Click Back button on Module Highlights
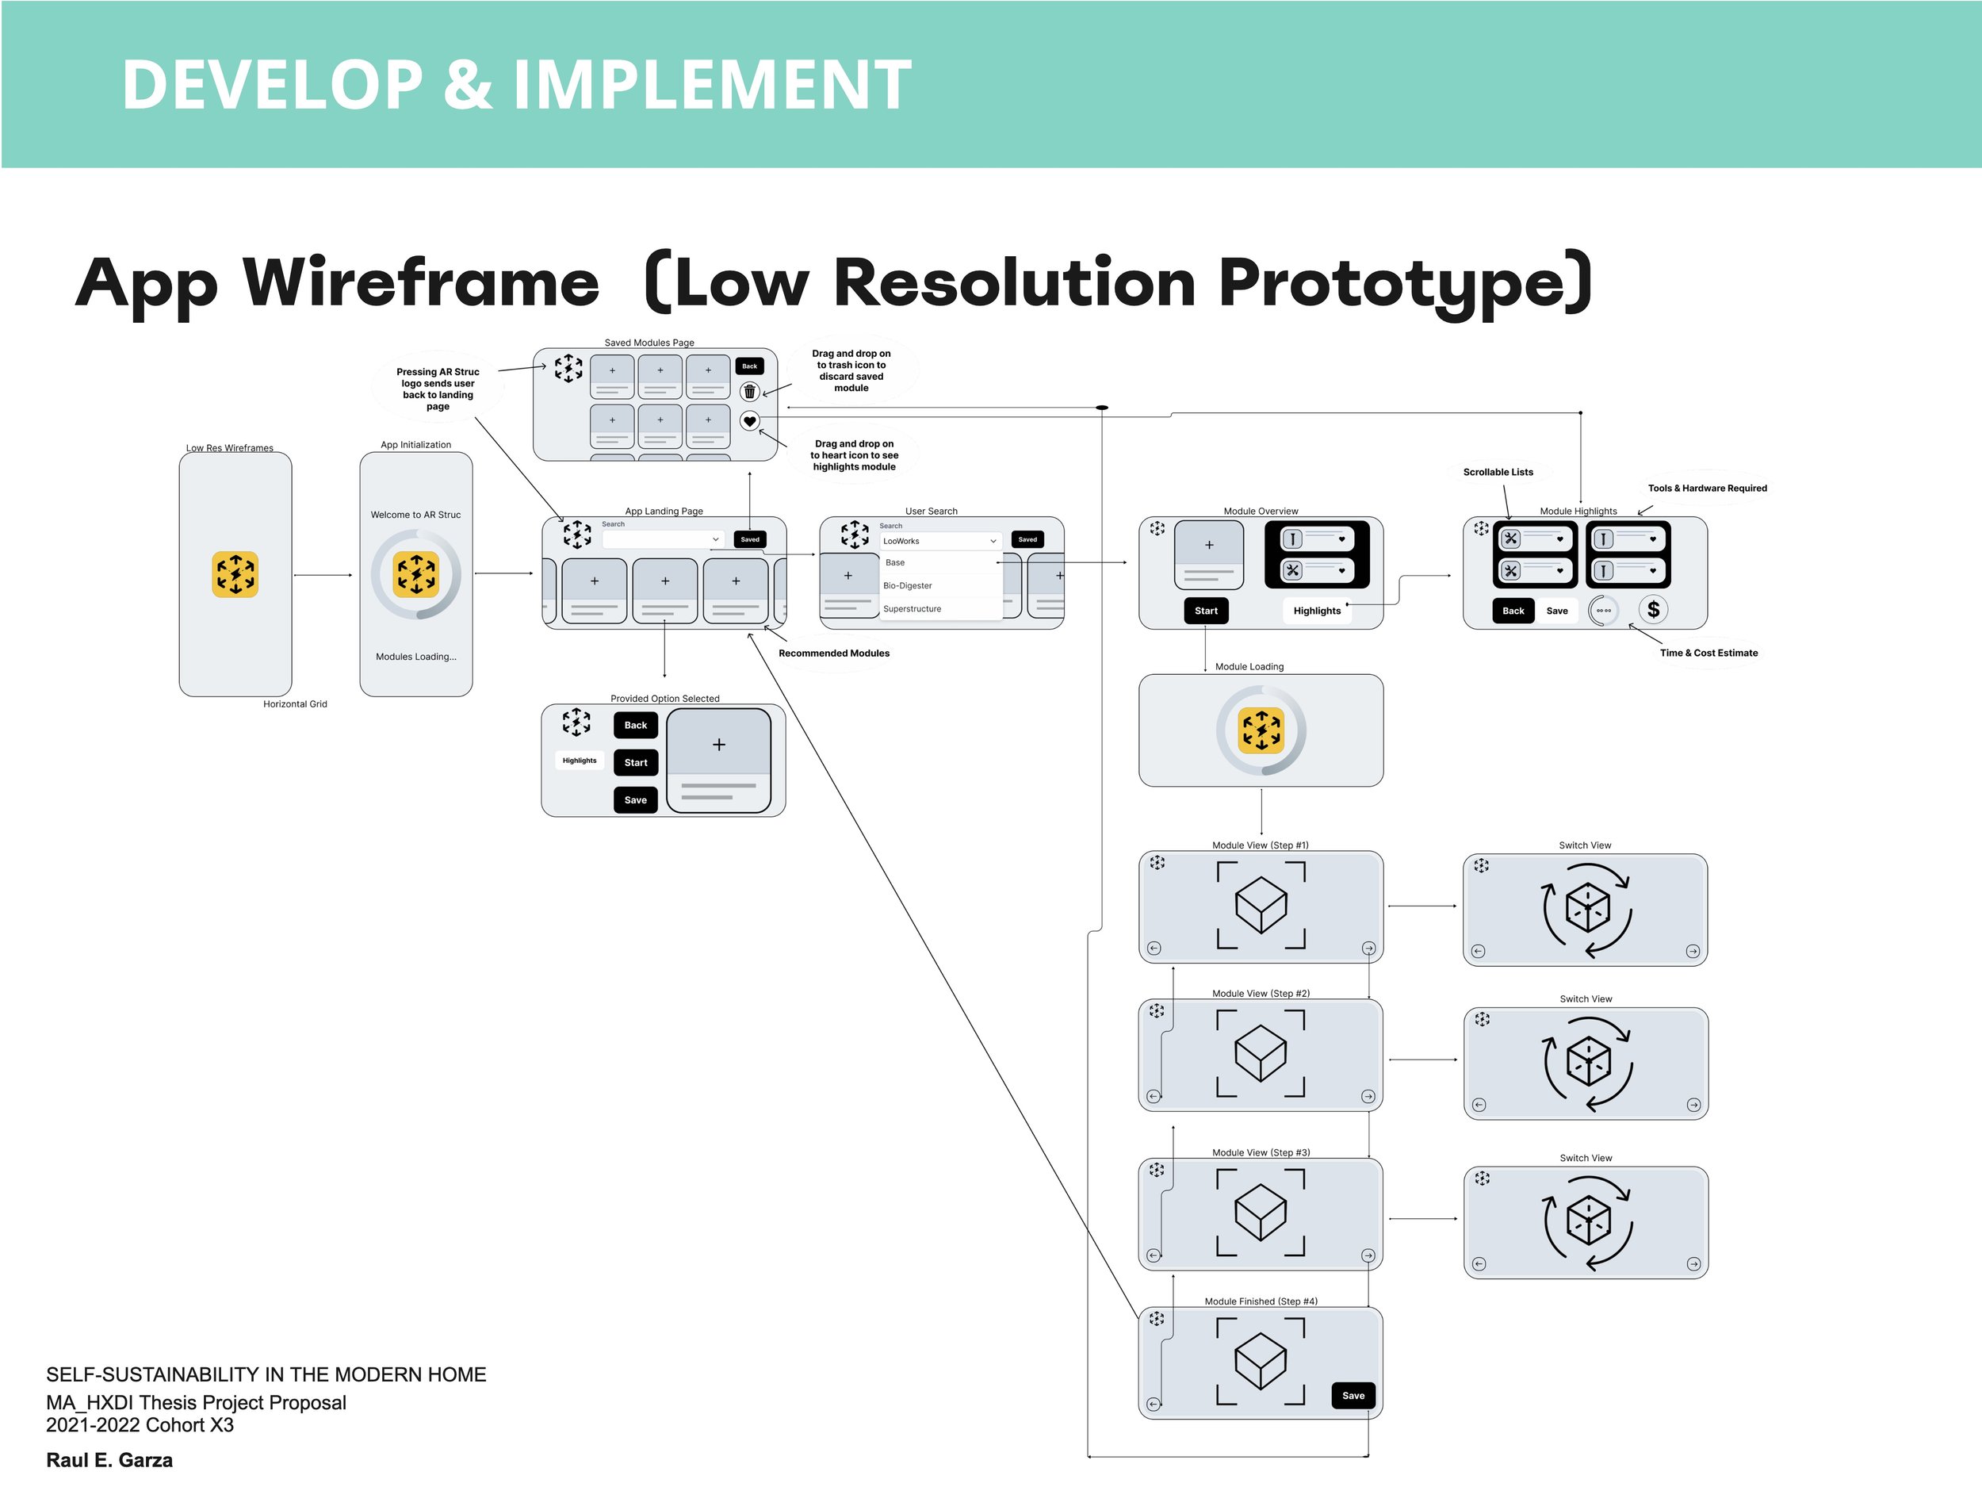The image size is (1982, 1487). point(1513,611)
